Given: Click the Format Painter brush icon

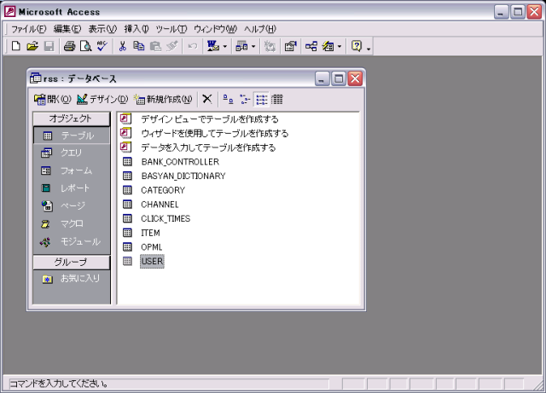Looking at the screenshot, I should point(172,46).
